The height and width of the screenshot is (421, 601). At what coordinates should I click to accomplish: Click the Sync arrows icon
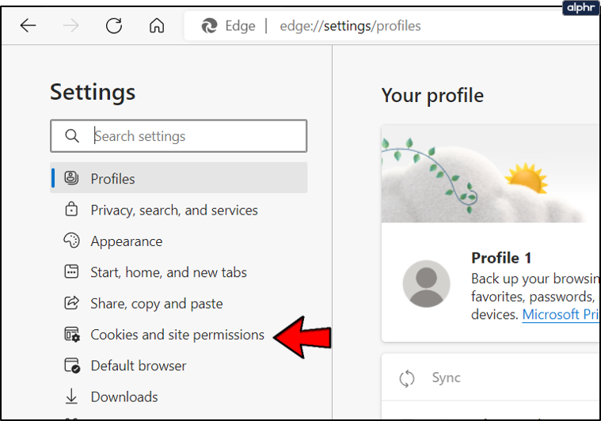[407, 378]
